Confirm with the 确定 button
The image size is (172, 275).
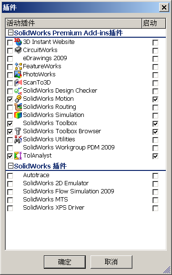click(x=65, y=262)
